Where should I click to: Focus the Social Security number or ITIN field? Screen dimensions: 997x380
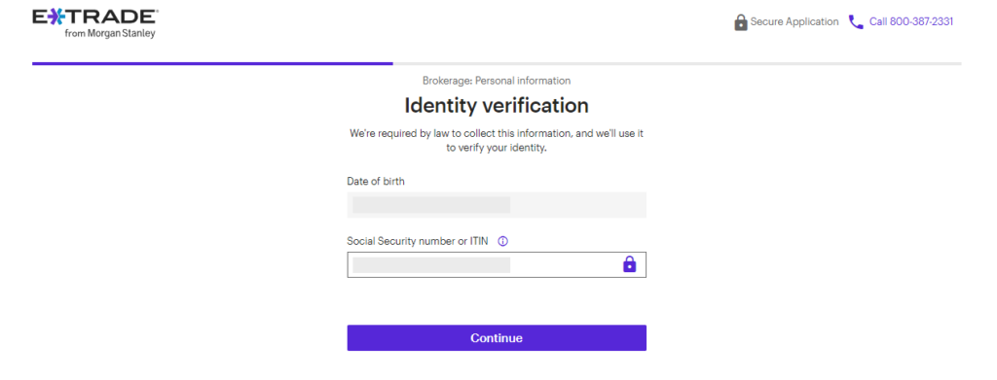point(497,265)
